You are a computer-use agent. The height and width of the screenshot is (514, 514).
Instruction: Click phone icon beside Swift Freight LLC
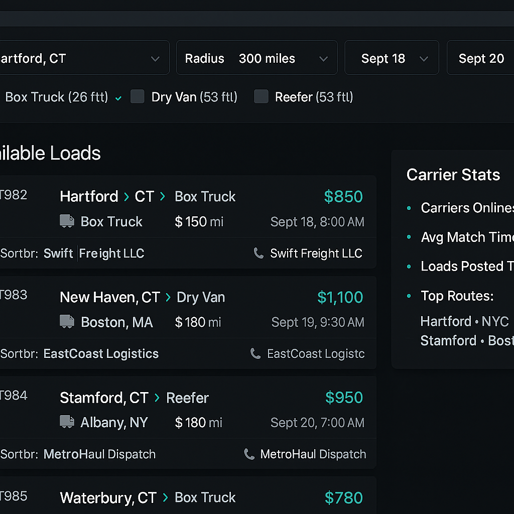point(259,253)
